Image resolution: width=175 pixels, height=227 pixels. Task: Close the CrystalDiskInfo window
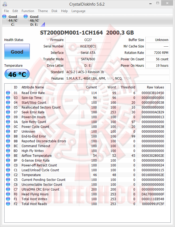(x=167, y=3)
